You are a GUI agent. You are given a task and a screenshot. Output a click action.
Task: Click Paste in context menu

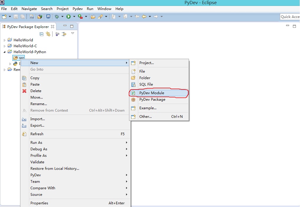click(x=75, y=84)
